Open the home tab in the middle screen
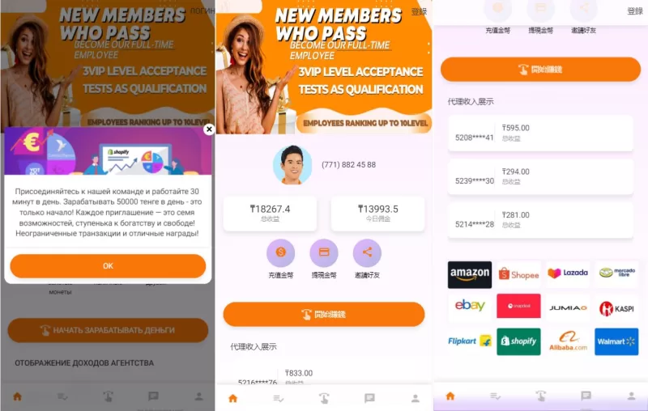648x411 pixels. [x=233, y=398]
